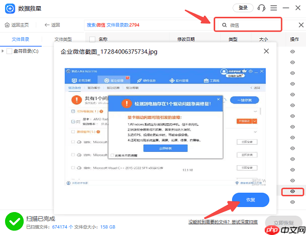The width and height of the screenshot is (306, 235).
Task: Click the scanned files count 674174
Action: pos(60,227)
